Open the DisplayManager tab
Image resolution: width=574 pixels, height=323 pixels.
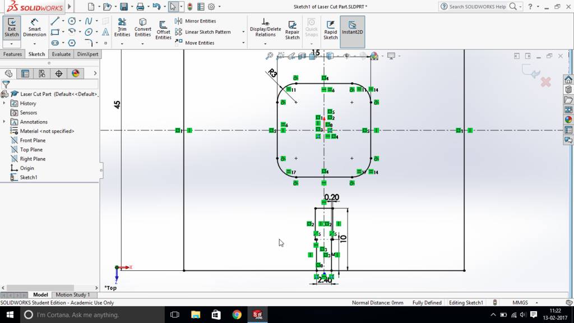click(x=76, y=73)
